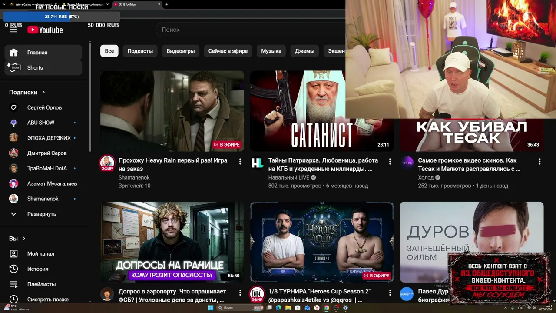Open video title Тайны Патриарха
556x313 pixels.
point(323,164)
